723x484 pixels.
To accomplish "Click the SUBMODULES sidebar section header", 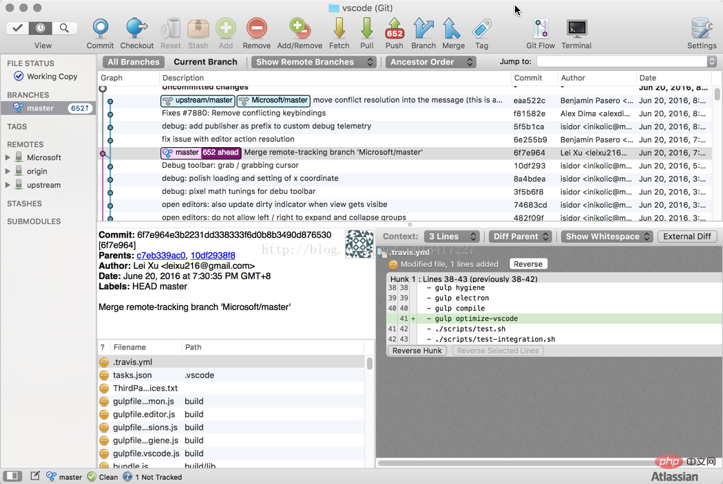I will (x=34, y=221).
